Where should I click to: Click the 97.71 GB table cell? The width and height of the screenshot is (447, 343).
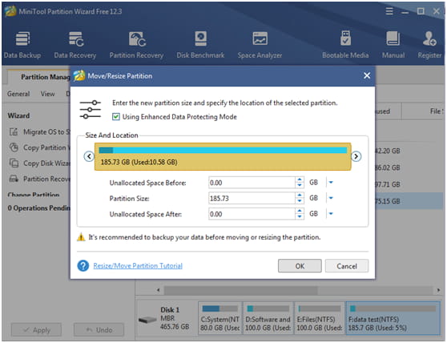pos(388,184)
